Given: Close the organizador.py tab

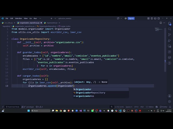Looking at the screenshot, I should coord(59,23).
